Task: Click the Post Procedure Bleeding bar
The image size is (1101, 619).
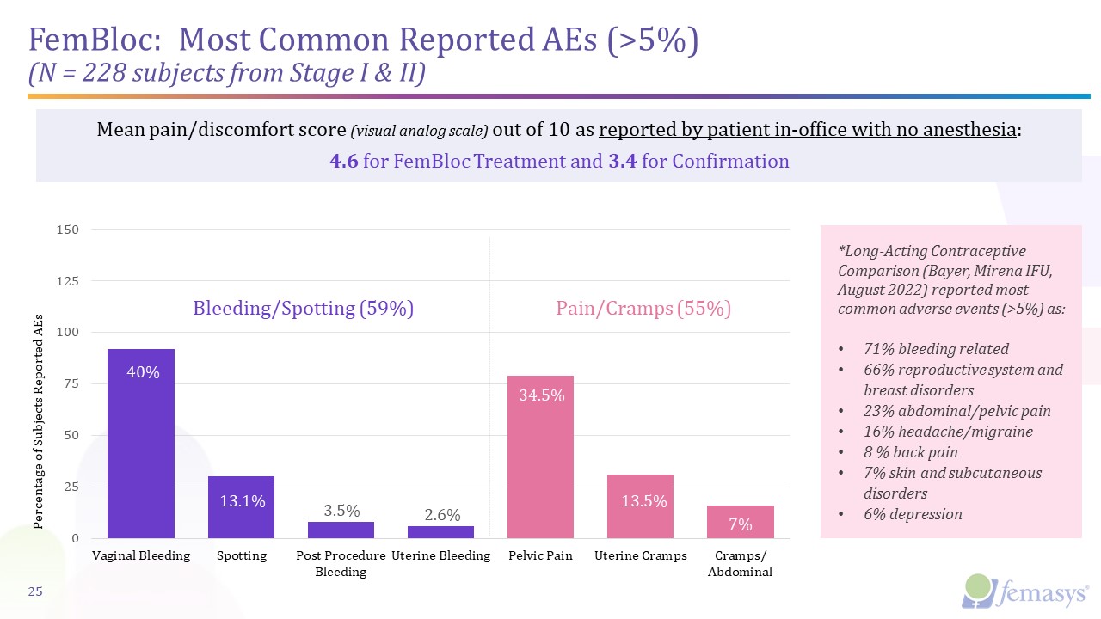Action: point(341,530)
